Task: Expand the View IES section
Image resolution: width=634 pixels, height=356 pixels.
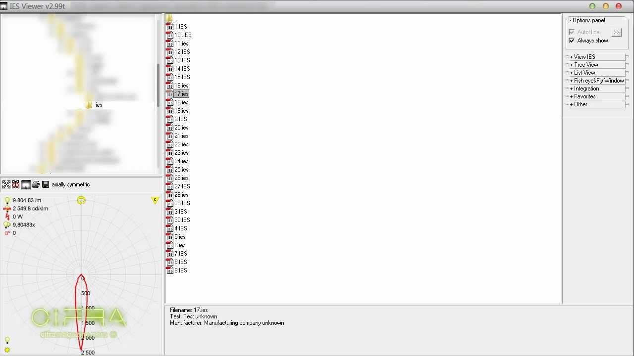Action: (x=596, y=57)
